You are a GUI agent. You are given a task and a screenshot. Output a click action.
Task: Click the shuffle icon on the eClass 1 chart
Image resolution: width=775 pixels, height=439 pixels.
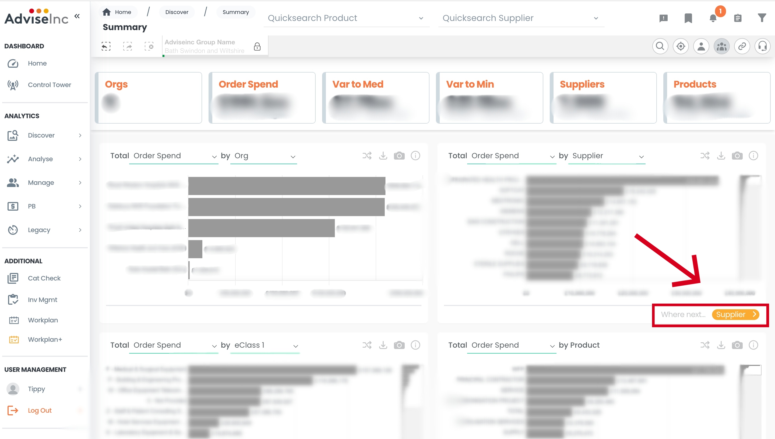[x=367, y=345]
